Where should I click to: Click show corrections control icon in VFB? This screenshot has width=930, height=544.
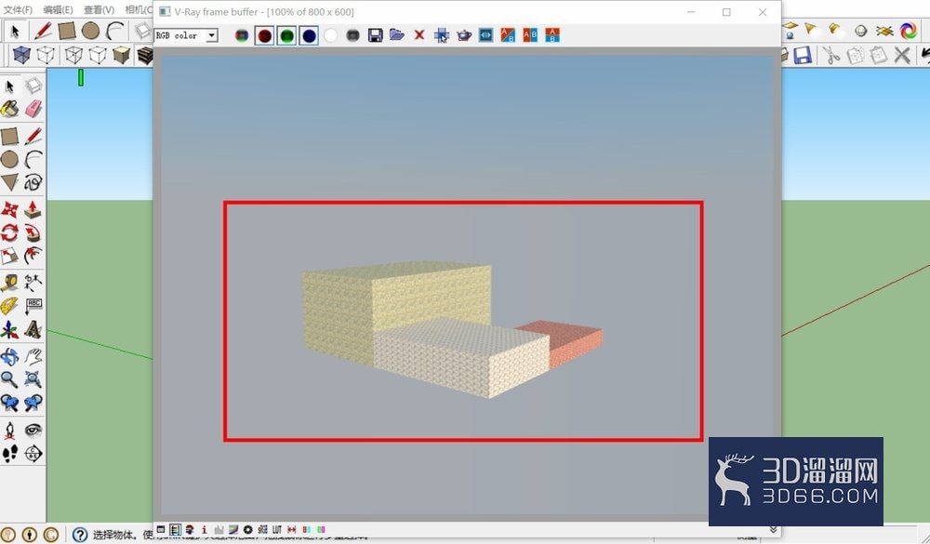click(161, 529)
